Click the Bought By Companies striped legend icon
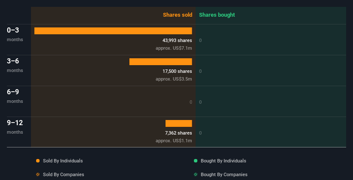Screen dimensions: 353x180 (x=196, y=174)
